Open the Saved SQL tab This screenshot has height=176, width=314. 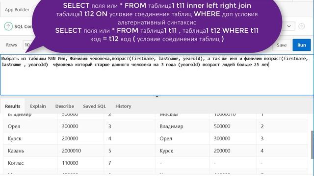(94, 106)
